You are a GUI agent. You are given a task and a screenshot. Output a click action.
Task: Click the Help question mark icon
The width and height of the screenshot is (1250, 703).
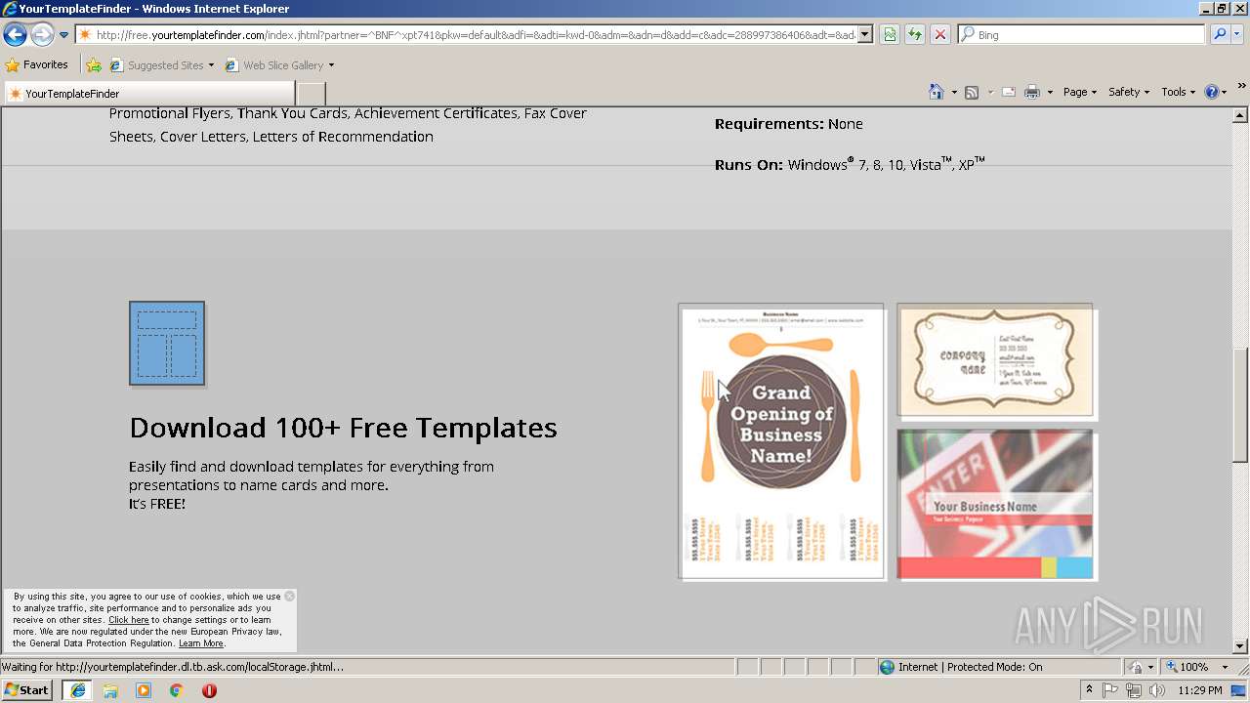coord(1212,92)
